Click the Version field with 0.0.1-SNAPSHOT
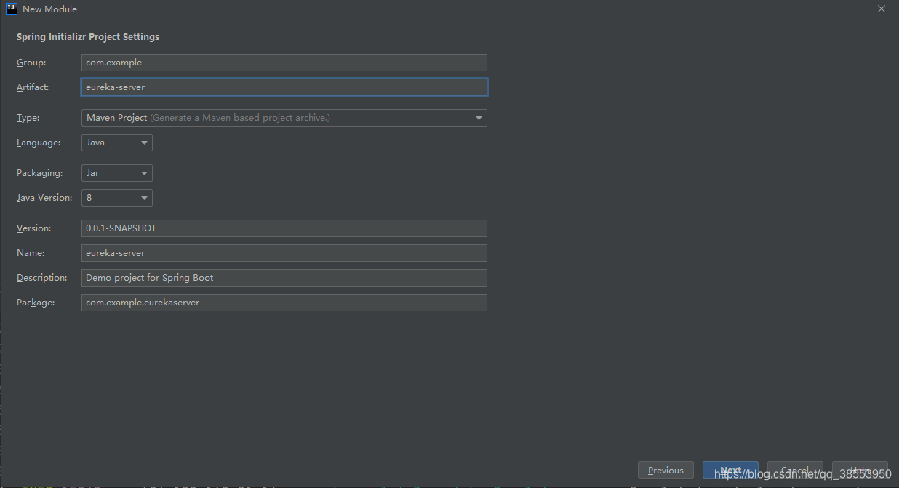Screen dimensions: 899x488 [x=284, y=228]
